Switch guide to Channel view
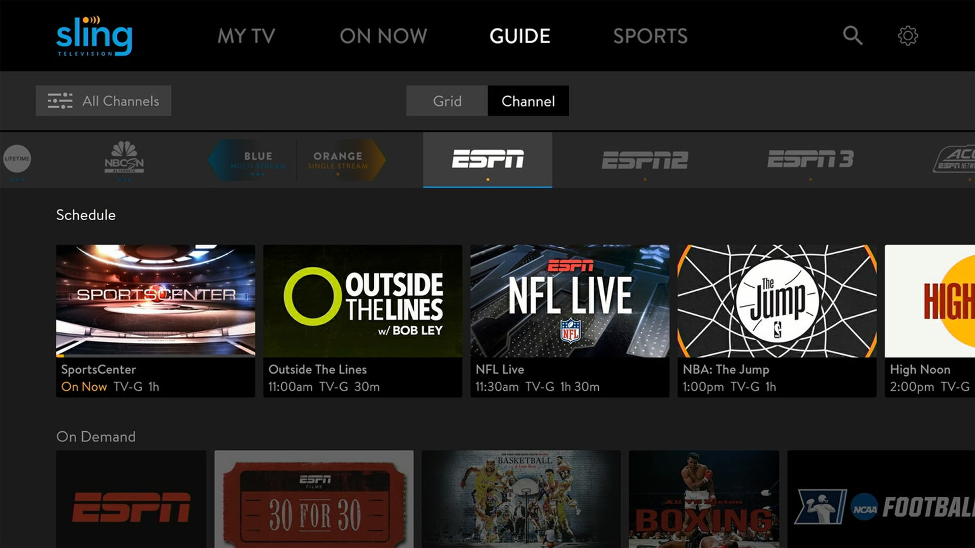Image resolution: width=975 pixels, height=548 pixels. click(x=528, y=101)
